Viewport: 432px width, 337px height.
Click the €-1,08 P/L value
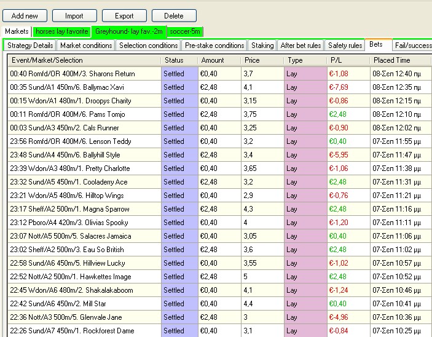point(339,74)
